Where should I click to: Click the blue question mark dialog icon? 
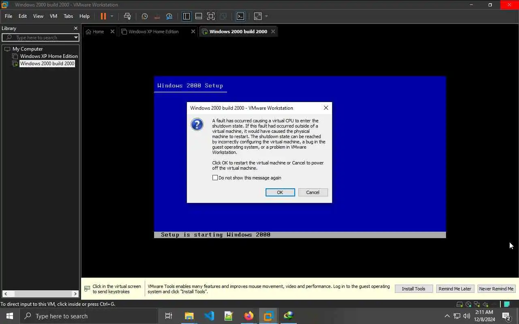click(x=197, y=124)
